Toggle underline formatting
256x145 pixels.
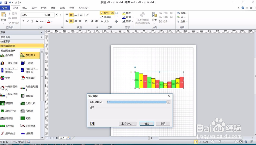[x=32, y=21]
